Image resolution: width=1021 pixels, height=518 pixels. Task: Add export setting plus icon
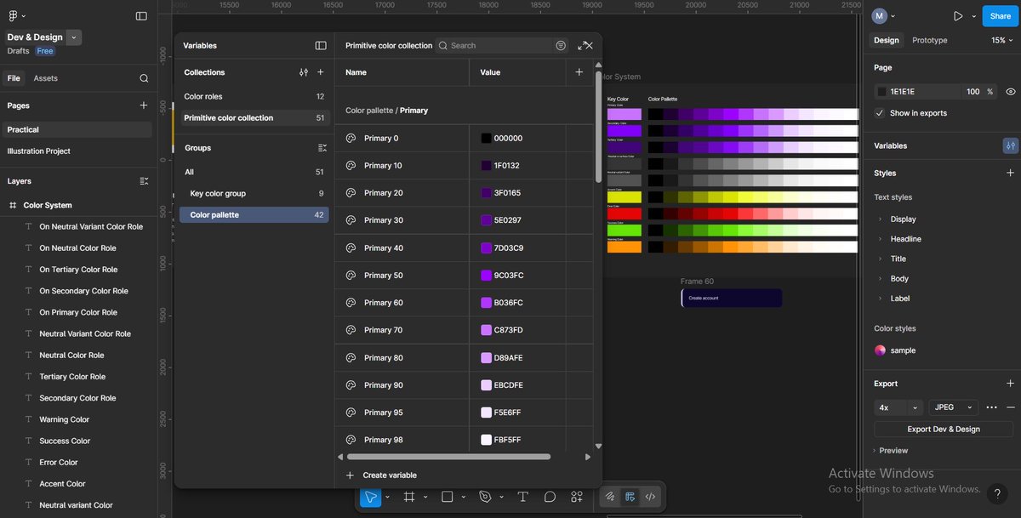click(1010, 384)
